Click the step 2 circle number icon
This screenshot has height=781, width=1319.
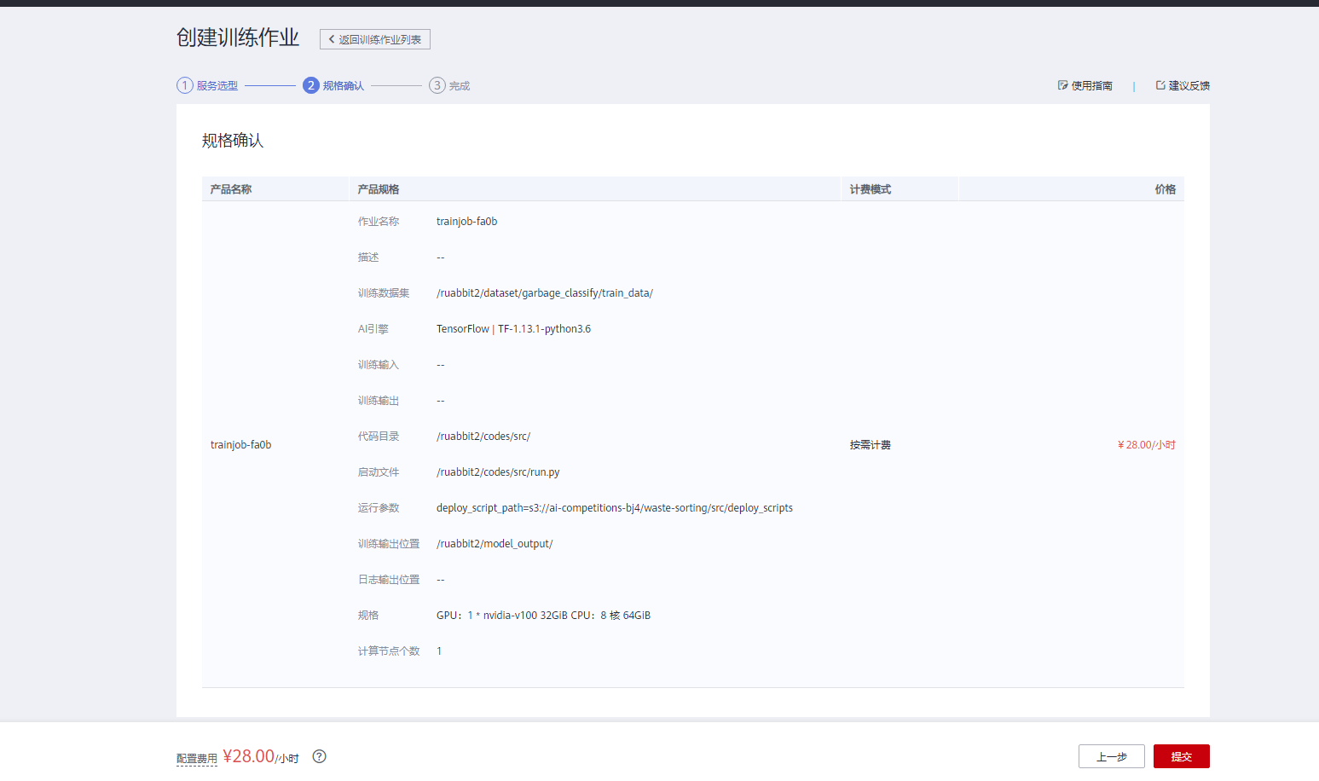pyautogui.click(x=311, y=85)
